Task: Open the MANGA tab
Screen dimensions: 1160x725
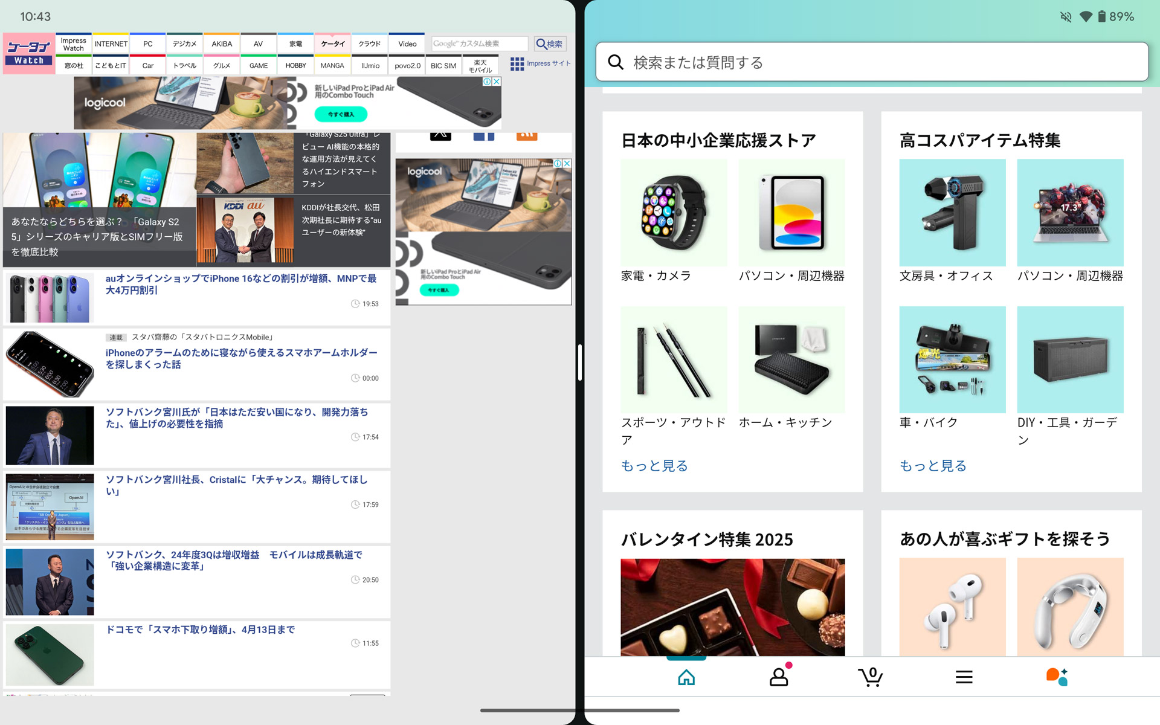Action: coord(332,65)
